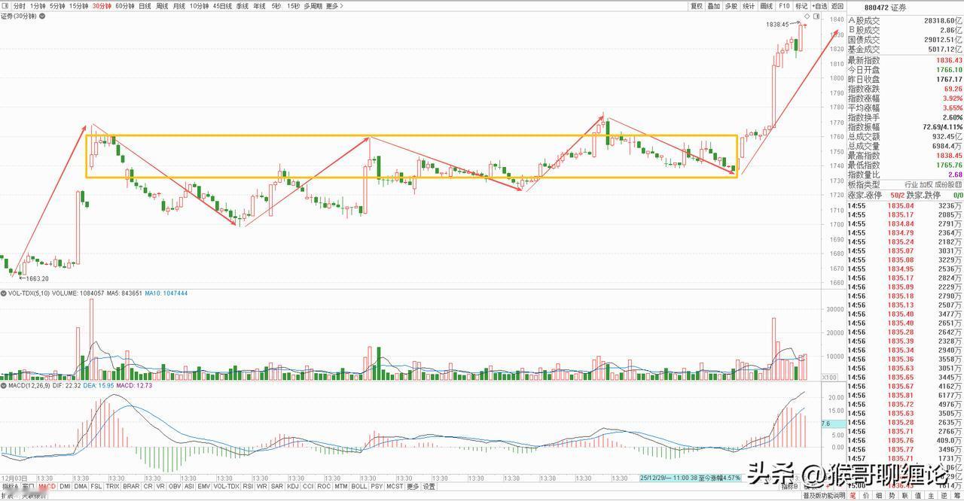
Task: Add to watchlist with +自选
Action: tap(819, 6)
